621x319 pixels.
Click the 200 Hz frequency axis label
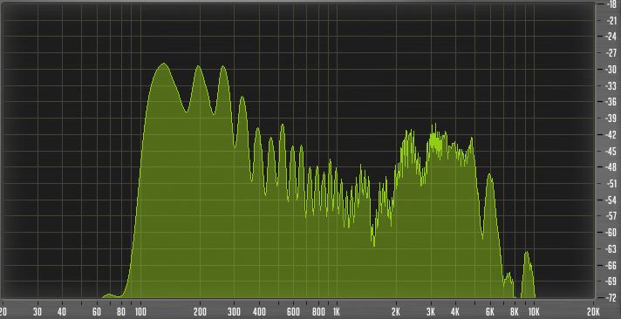200,311
